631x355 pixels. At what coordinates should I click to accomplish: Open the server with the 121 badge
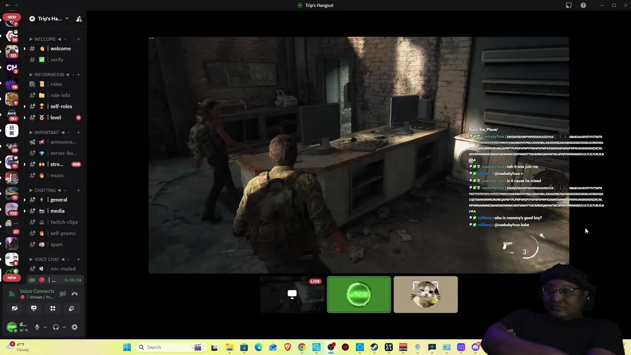pyautogui.click(x=12, y=51)
